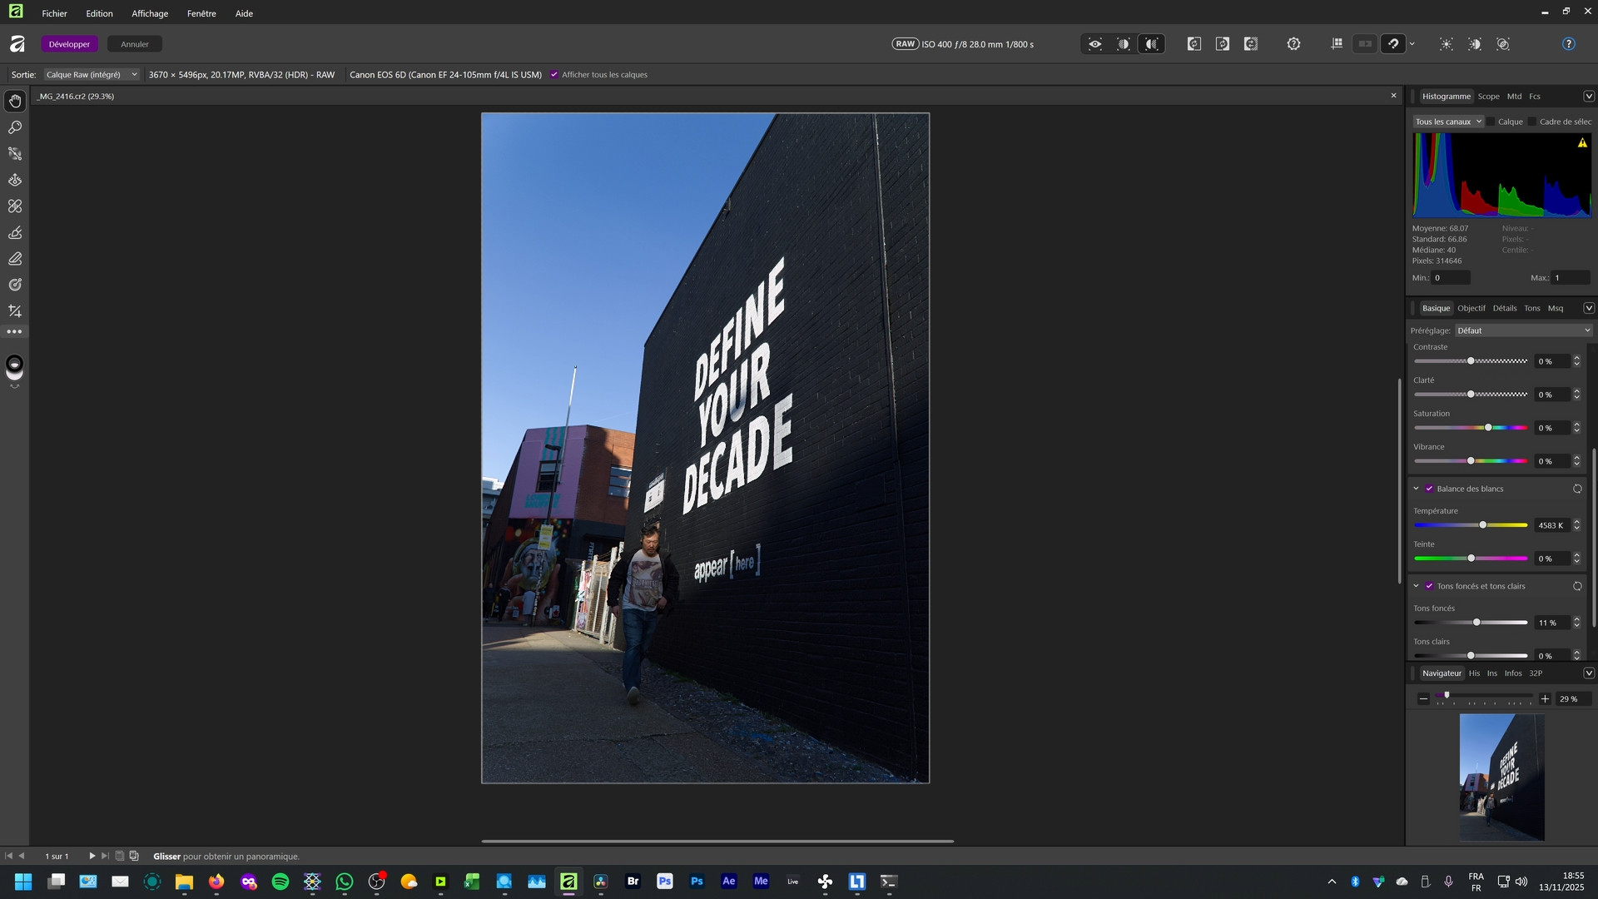Select the Zoom magnifier tool
Screen dimensions: 1598x899
pyautogui.click(x=15, y=127)
